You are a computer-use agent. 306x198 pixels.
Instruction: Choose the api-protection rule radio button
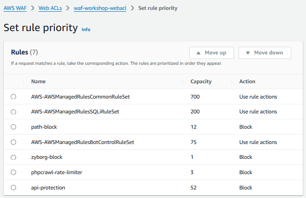tap(13, 188)
